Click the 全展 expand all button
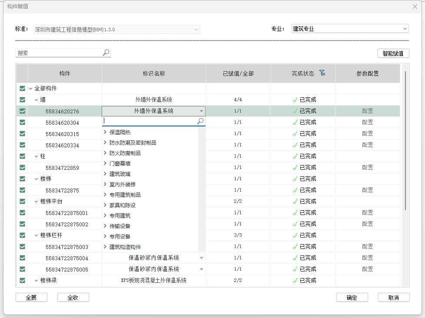This screenshot has width=425, height=318. coord(31,298)
